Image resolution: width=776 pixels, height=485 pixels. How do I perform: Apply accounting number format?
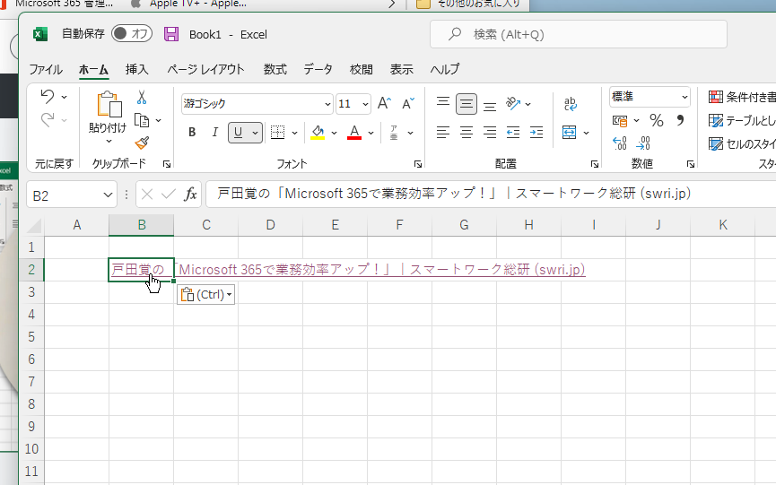pos(620,121)
